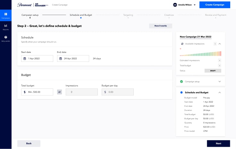
Task: Click the Create Campaign button
Action: (x=215, y=5)
